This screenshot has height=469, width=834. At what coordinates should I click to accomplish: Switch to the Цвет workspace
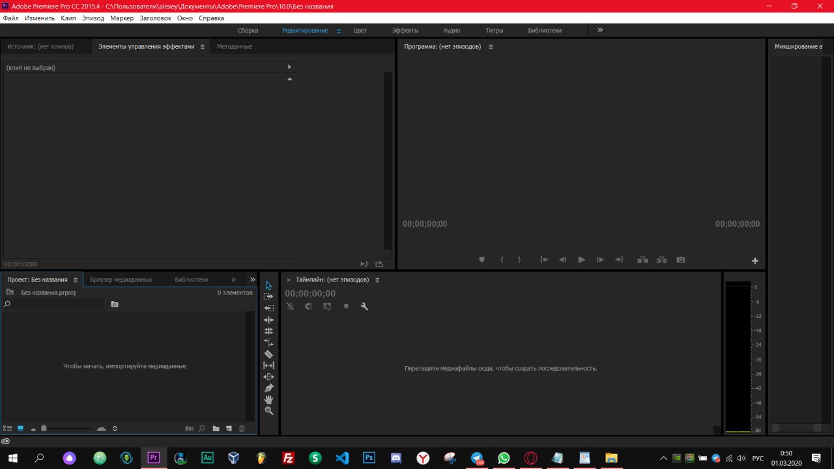click(x=360, y=31)
